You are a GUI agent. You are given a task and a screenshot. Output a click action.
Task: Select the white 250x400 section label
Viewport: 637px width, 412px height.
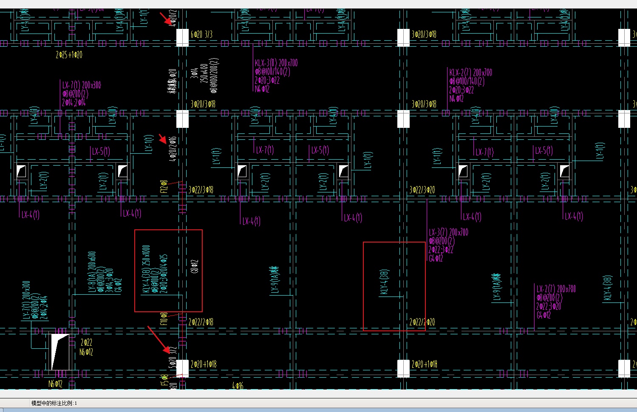coord(205,73)
